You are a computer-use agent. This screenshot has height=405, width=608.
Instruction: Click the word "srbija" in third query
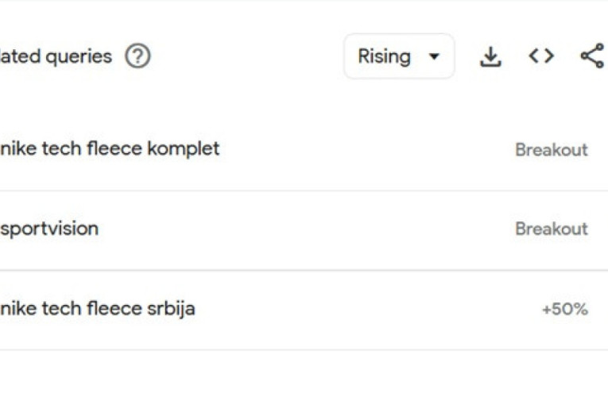point(171,308)
